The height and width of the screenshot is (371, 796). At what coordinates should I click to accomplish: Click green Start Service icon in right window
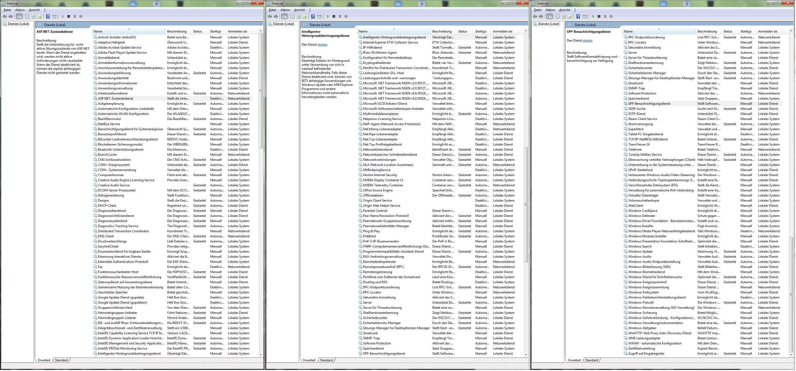(593, 17)
